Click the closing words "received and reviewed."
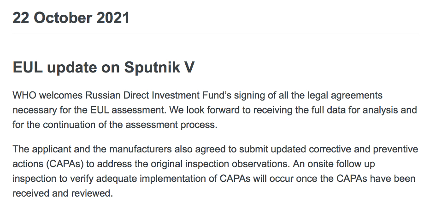The height and width of the screenshot is (210, 436). click(x=63, y=193)
